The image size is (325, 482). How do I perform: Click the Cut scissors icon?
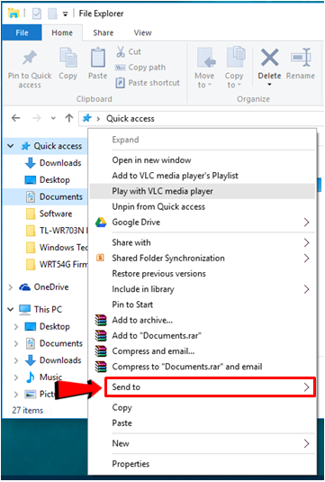(121, 51)
